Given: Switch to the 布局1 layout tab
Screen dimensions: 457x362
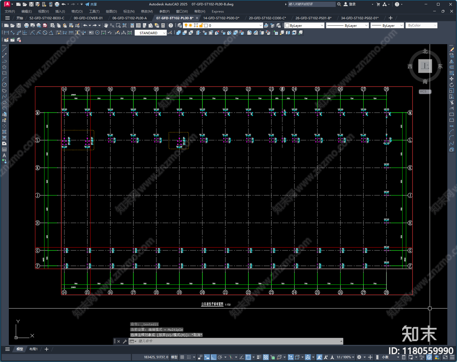Looking at the screenshot, I should 33,349.
